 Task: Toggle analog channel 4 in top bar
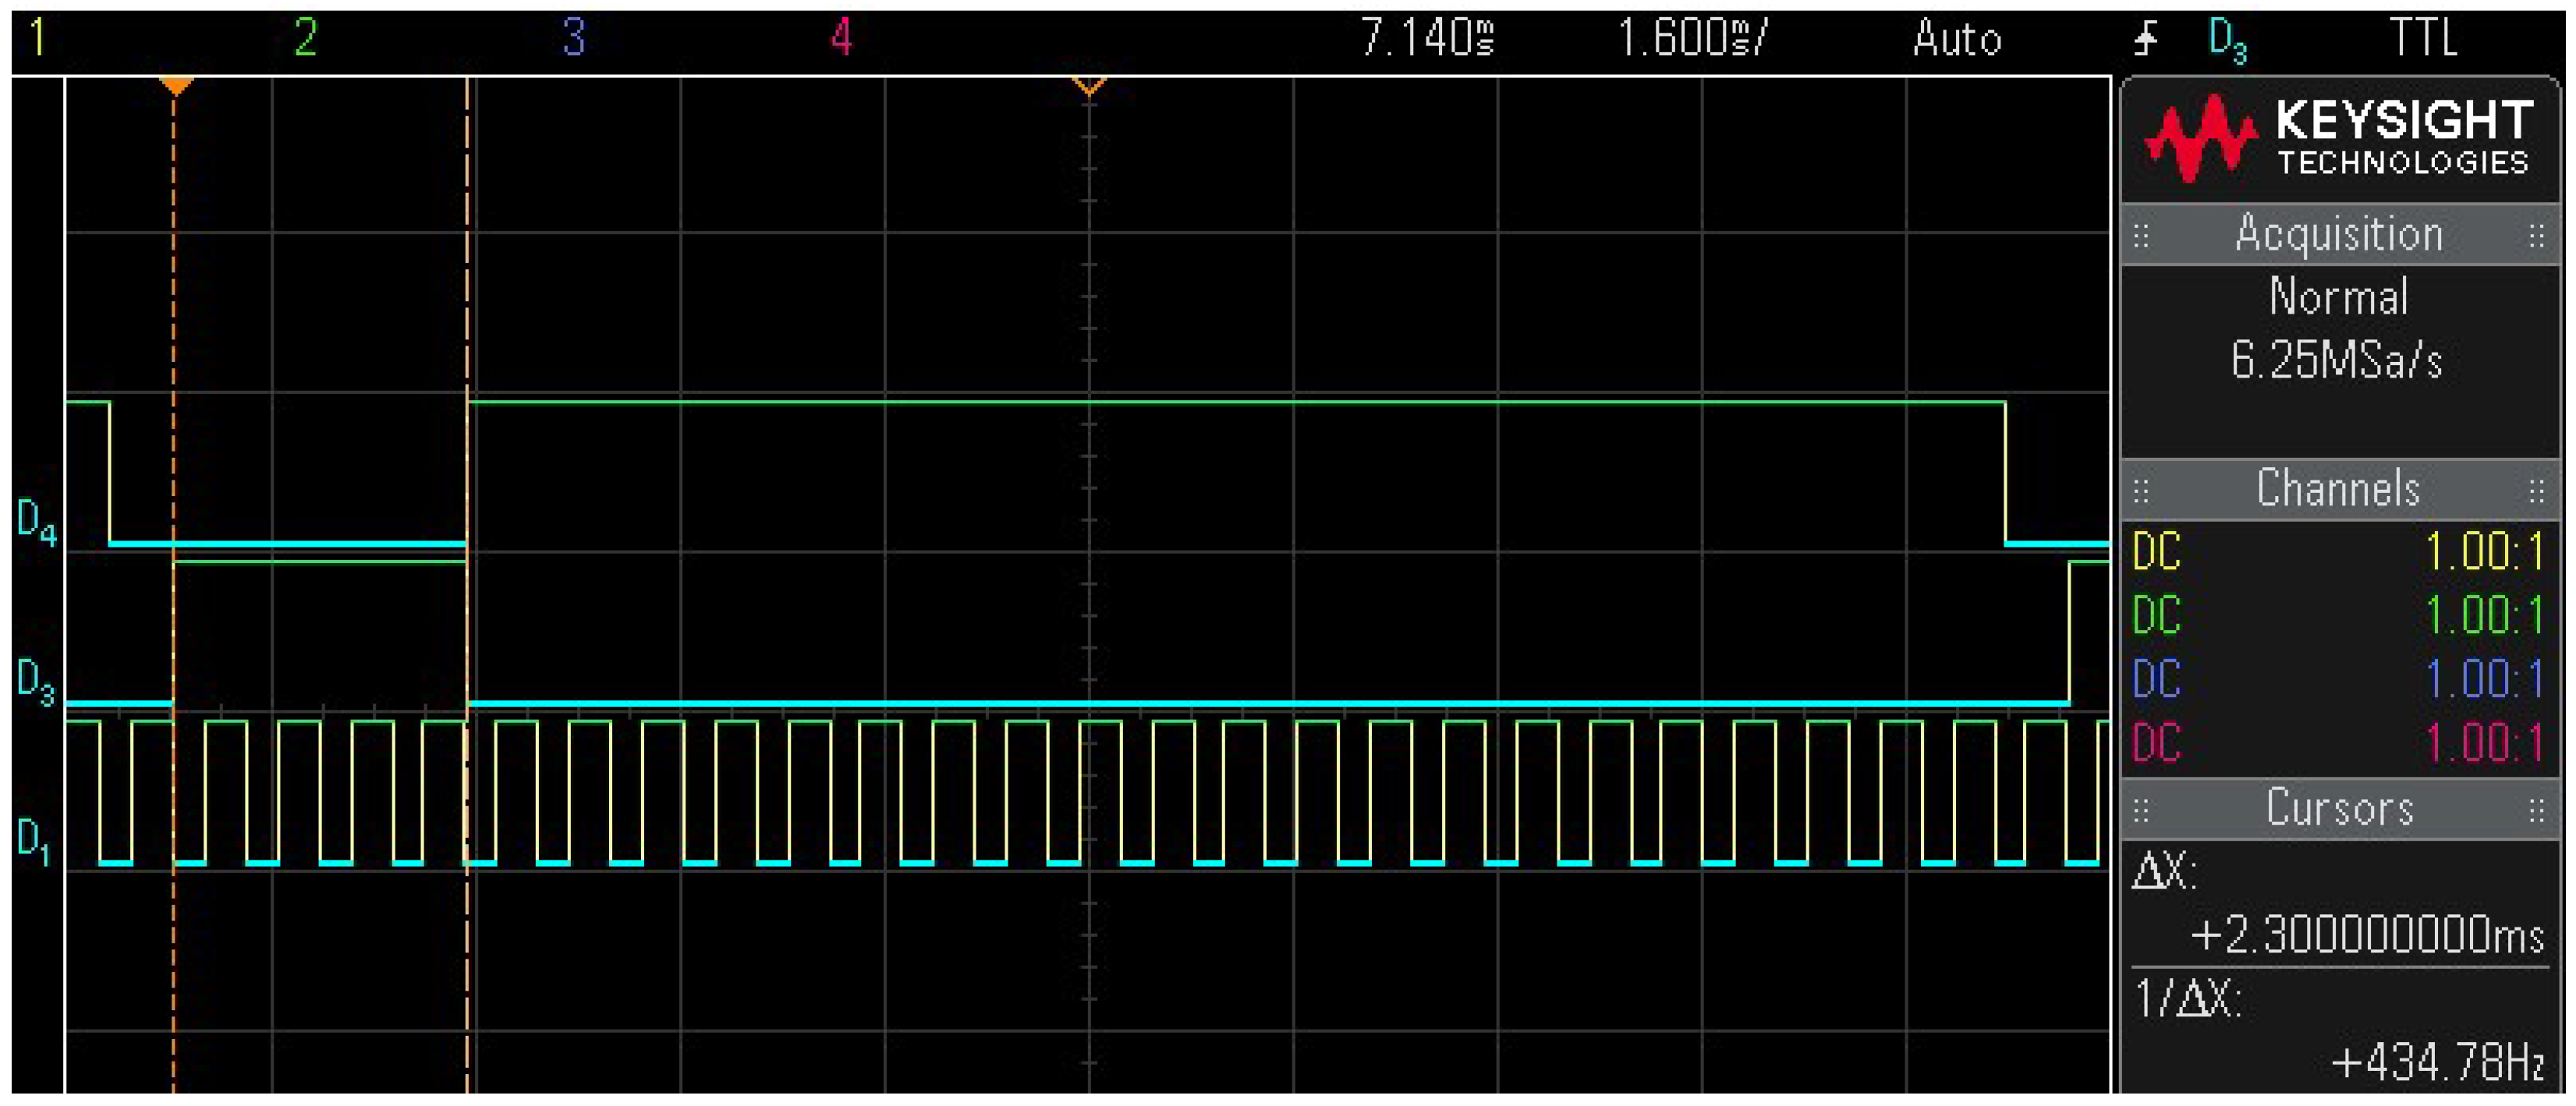coord(841,38)
